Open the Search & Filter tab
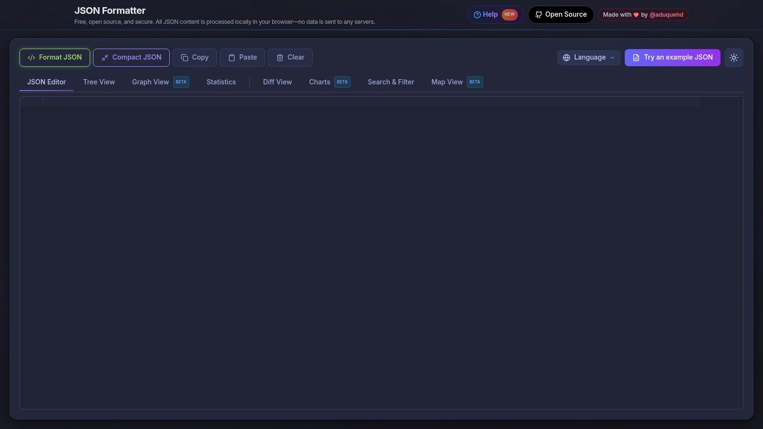 tap(391, 82)
